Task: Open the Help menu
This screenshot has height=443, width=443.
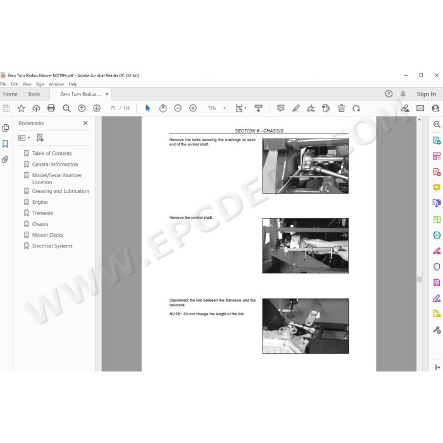Action: [x=73, y=84]
